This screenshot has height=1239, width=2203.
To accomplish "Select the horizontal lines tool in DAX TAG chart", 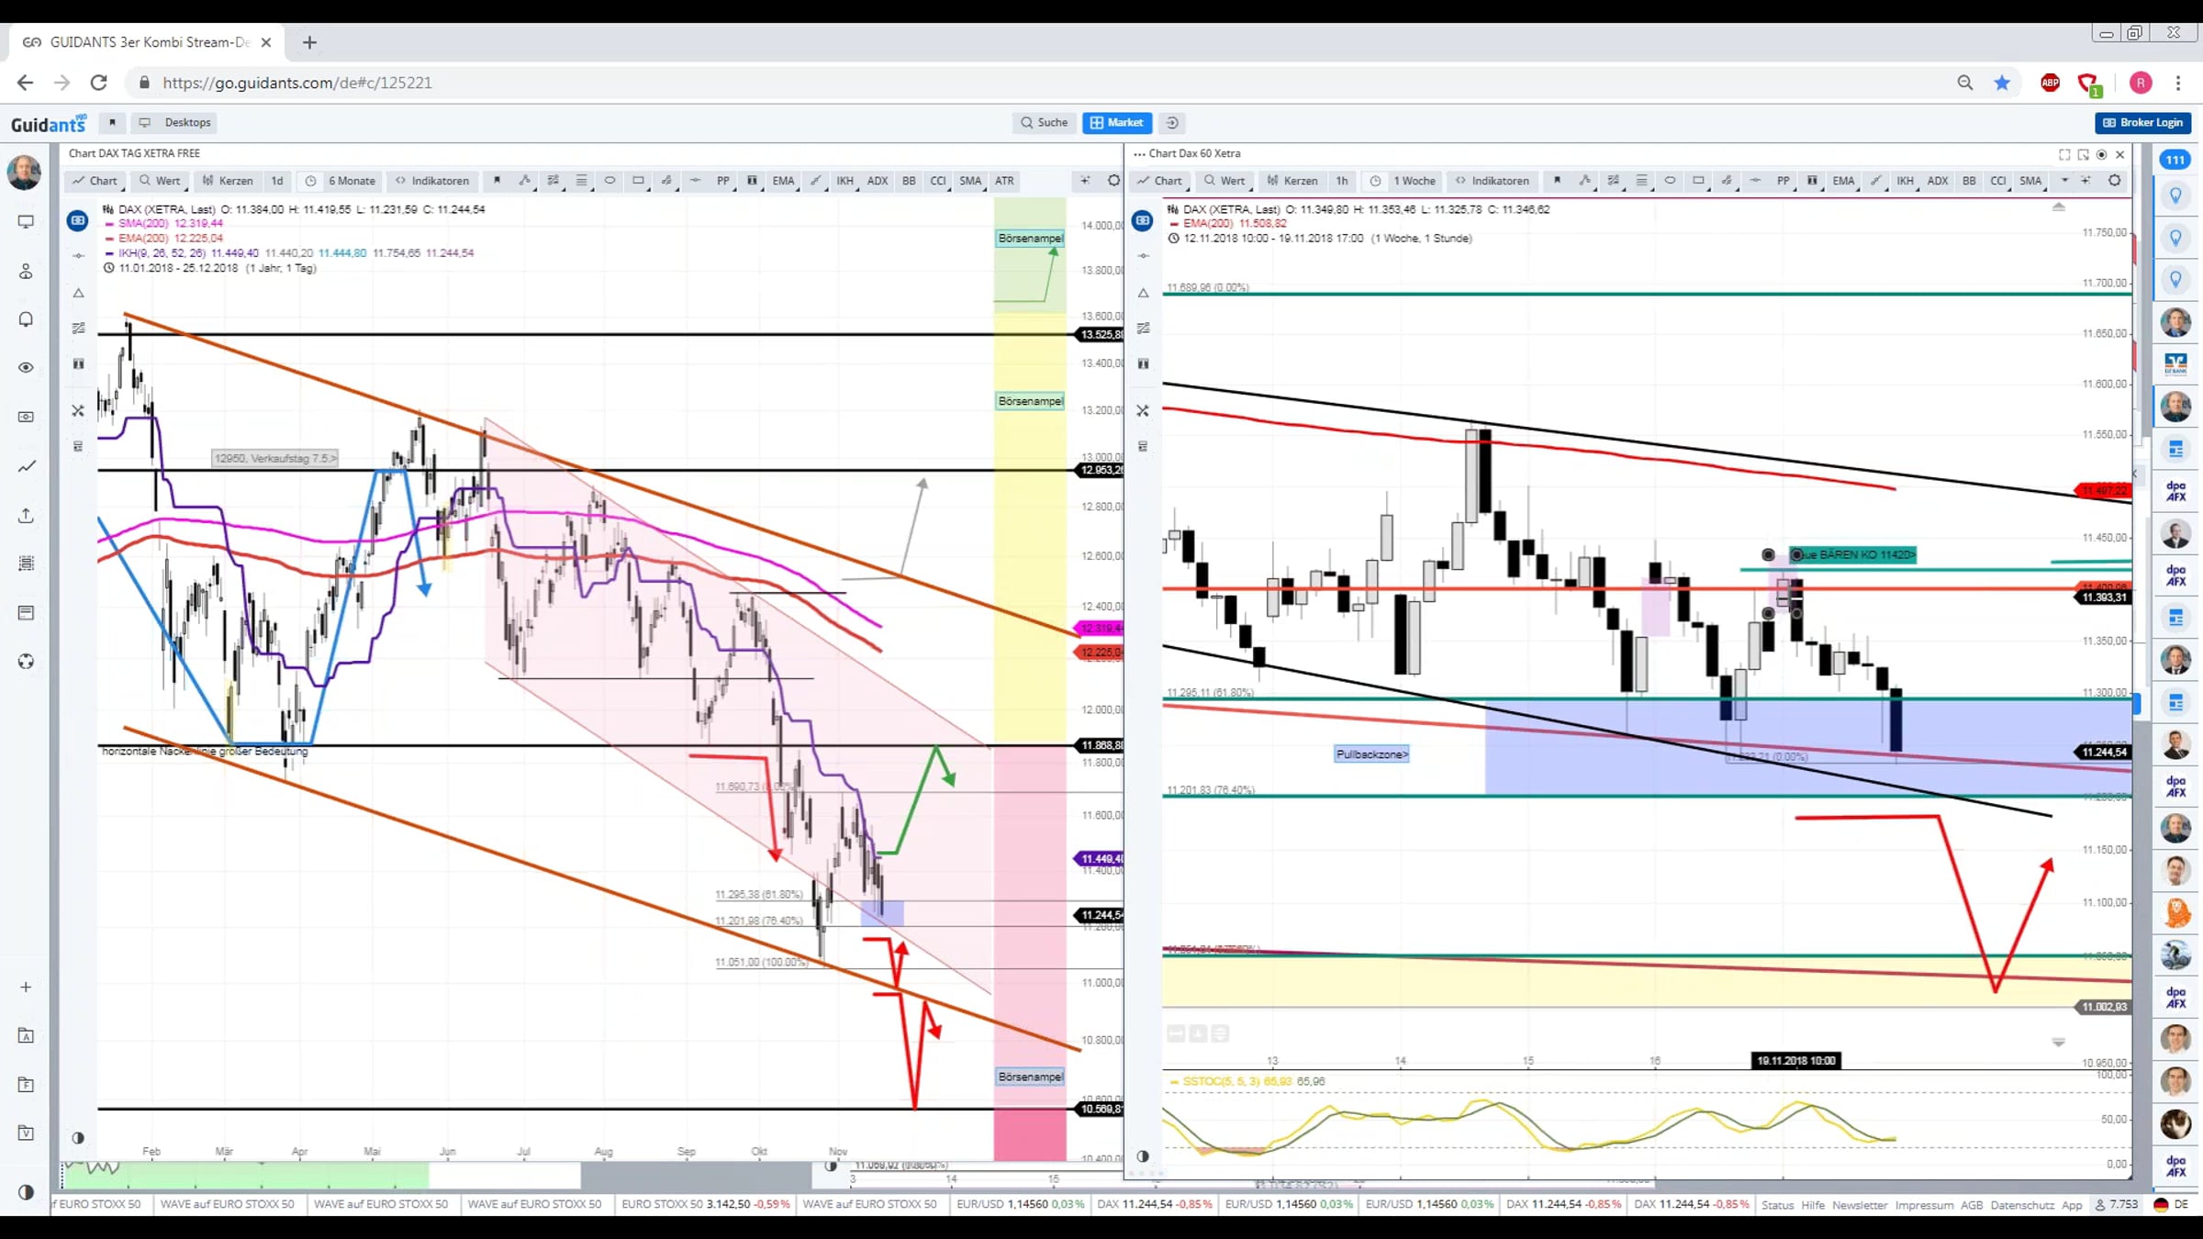I will (581, 181).
